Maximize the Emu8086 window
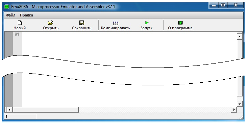The height and width of the screenshot is (124, 247). click(x=223, y=5)
